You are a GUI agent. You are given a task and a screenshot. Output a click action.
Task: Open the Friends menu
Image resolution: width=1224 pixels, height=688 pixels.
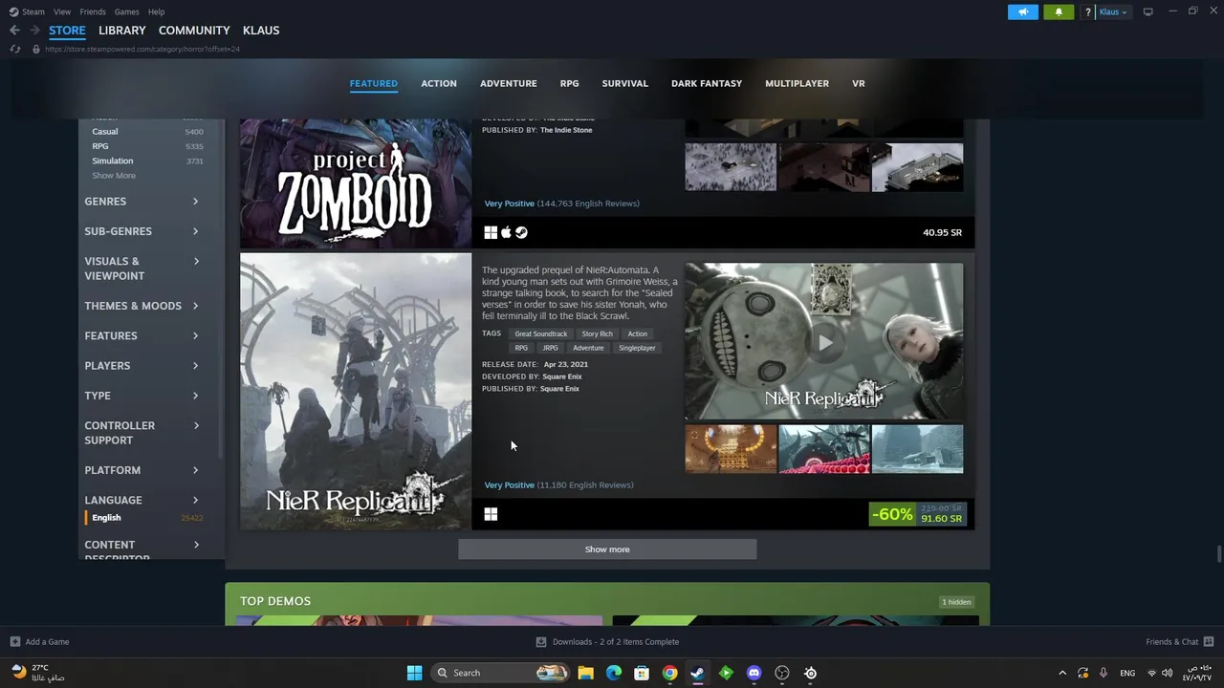[x=93, y=11]
